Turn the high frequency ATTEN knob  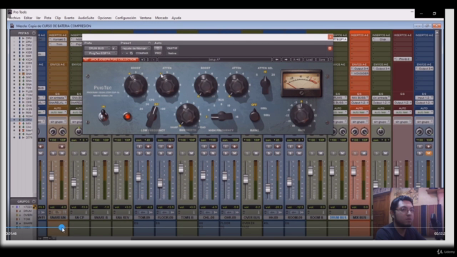[236, 85]
